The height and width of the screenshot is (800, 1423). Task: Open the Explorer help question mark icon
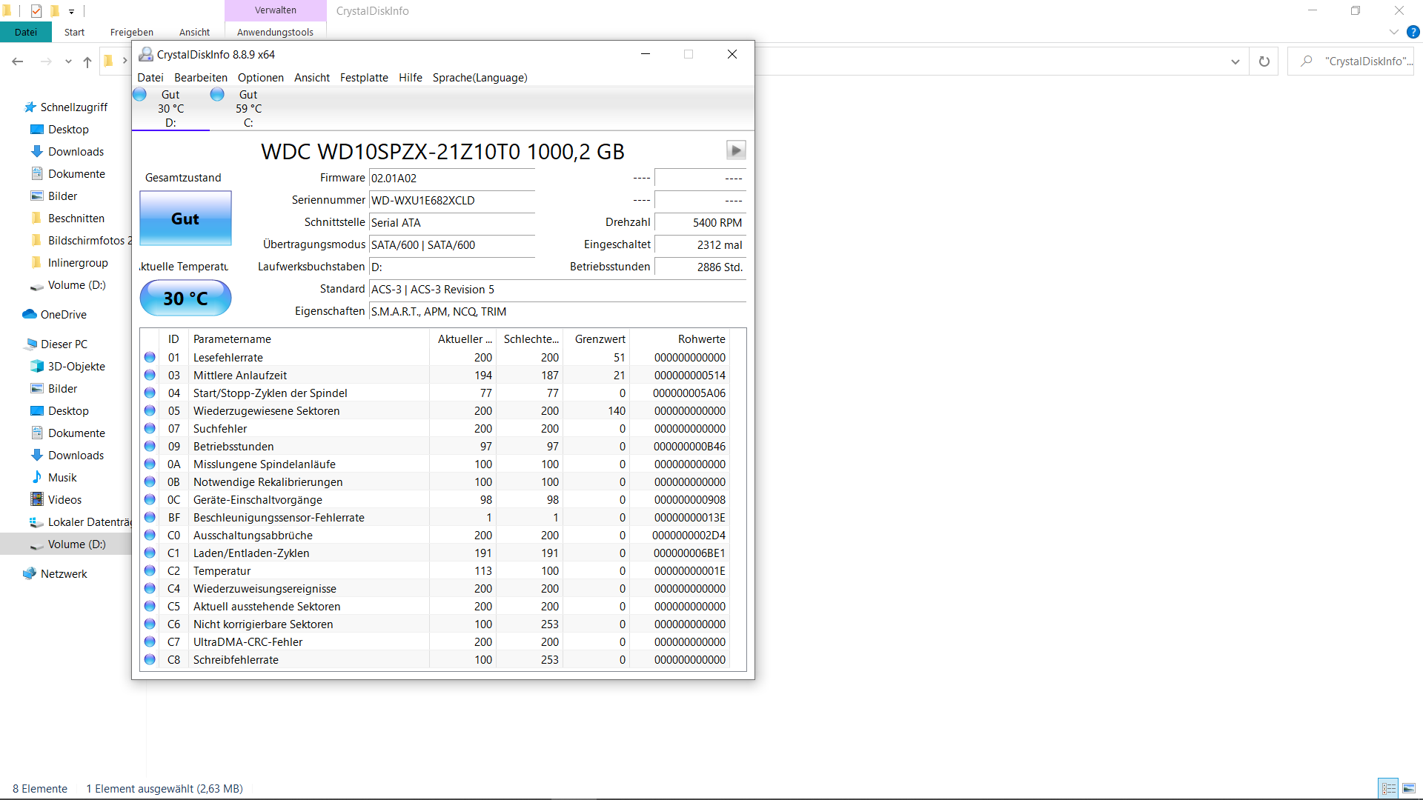[x=1413, y=32]
